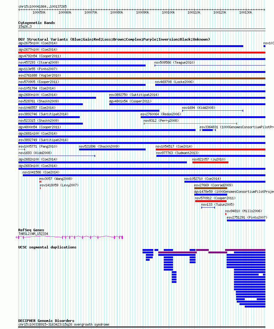
Task: Open nsv457293 (Itsara2009) variant
Action: 82,65
